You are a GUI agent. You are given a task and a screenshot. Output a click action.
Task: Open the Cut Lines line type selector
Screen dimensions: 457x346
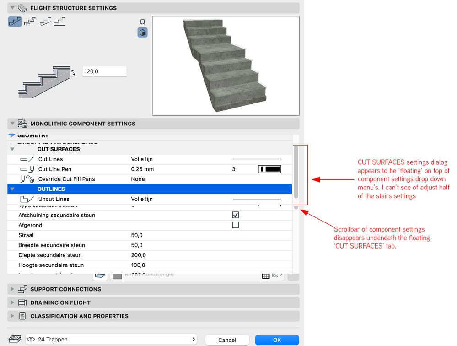coord(257,159)
